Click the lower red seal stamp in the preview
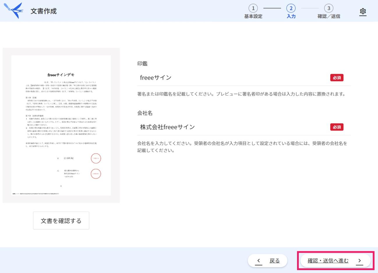The height and width of the screenshot is (273, 378). click(96, 174)
